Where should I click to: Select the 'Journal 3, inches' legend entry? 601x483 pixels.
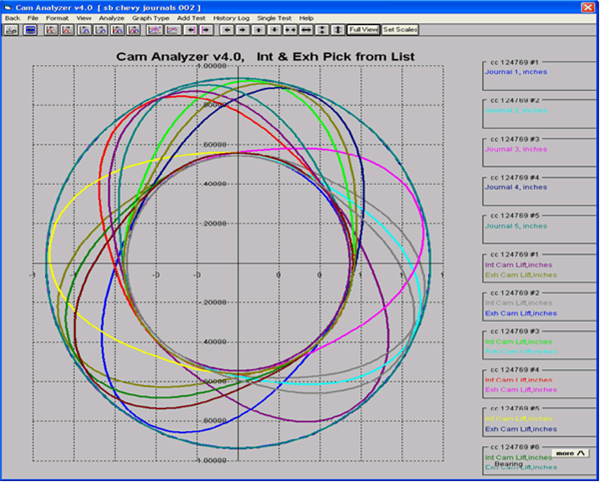[x=516, y=150]
